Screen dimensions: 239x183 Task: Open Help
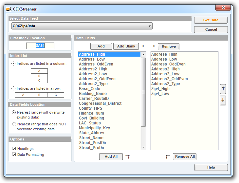[x=211, y=168]
